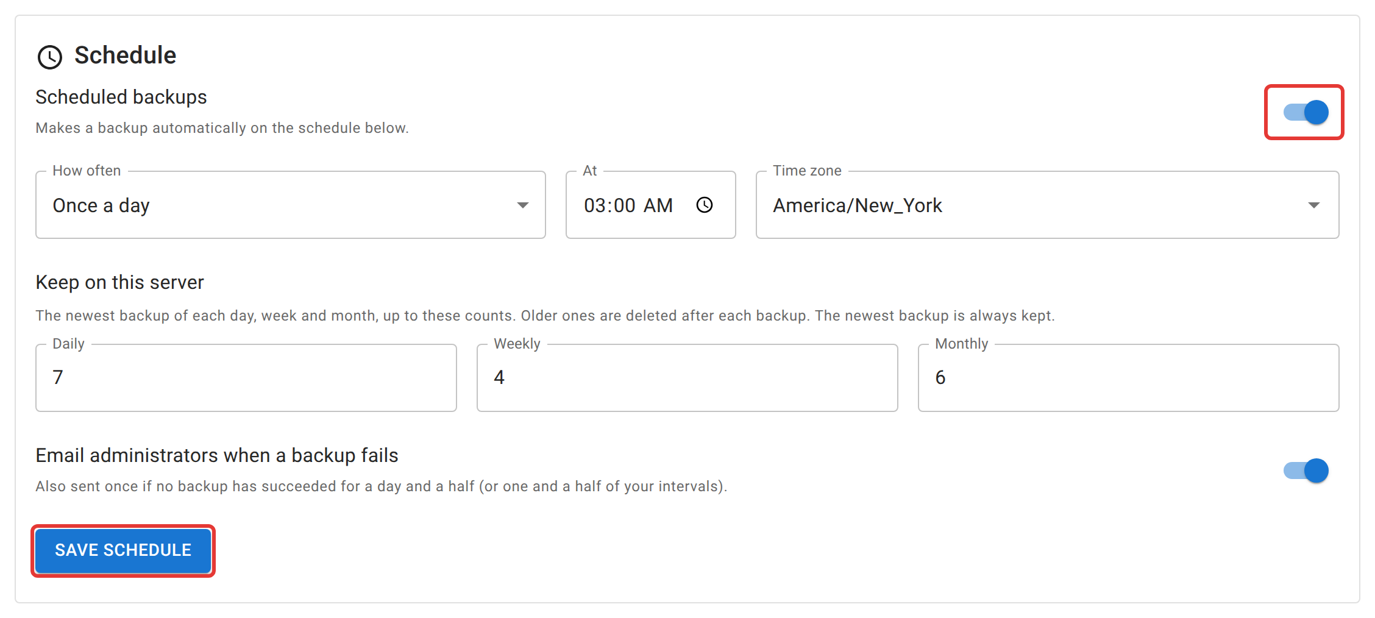The image size is (1375, 618).
Task: Focus the Daily retention count field
Action: pyautogui.click(x=246, y=378)
